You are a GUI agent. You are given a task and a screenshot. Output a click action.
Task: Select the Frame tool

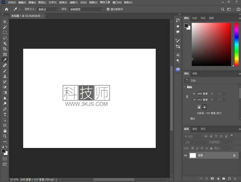click(x=5, y=54)
